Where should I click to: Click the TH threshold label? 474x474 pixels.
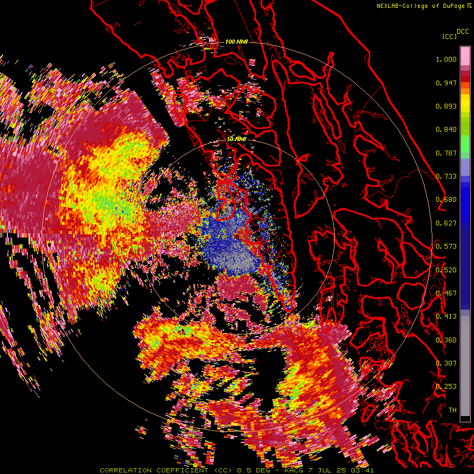[x=452, y=410]
